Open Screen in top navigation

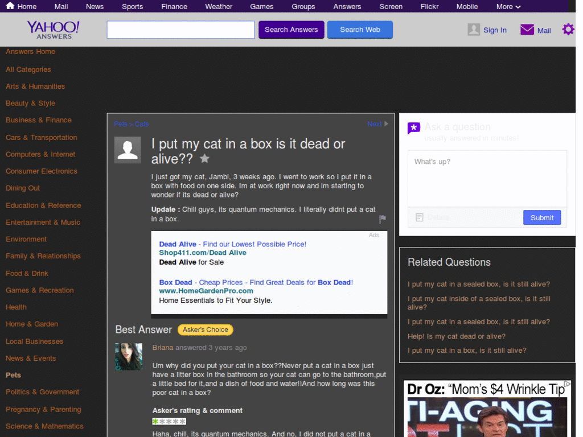tap(391, 7)
